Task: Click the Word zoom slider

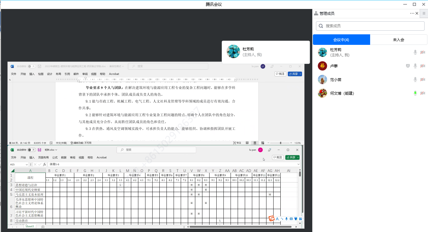Action: [x=280, y=143]
